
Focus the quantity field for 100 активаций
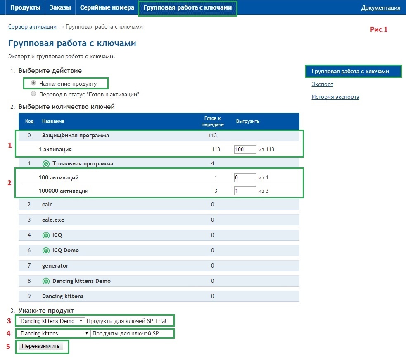tap(245, 177)
